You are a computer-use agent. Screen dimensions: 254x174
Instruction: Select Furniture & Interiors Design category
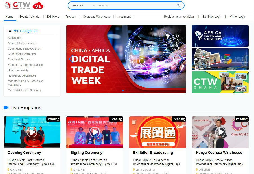25,65
